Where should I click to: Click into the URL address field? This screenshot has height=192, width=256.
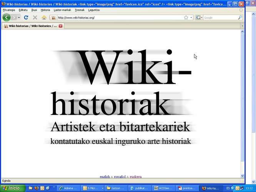(x=120, y=18)
